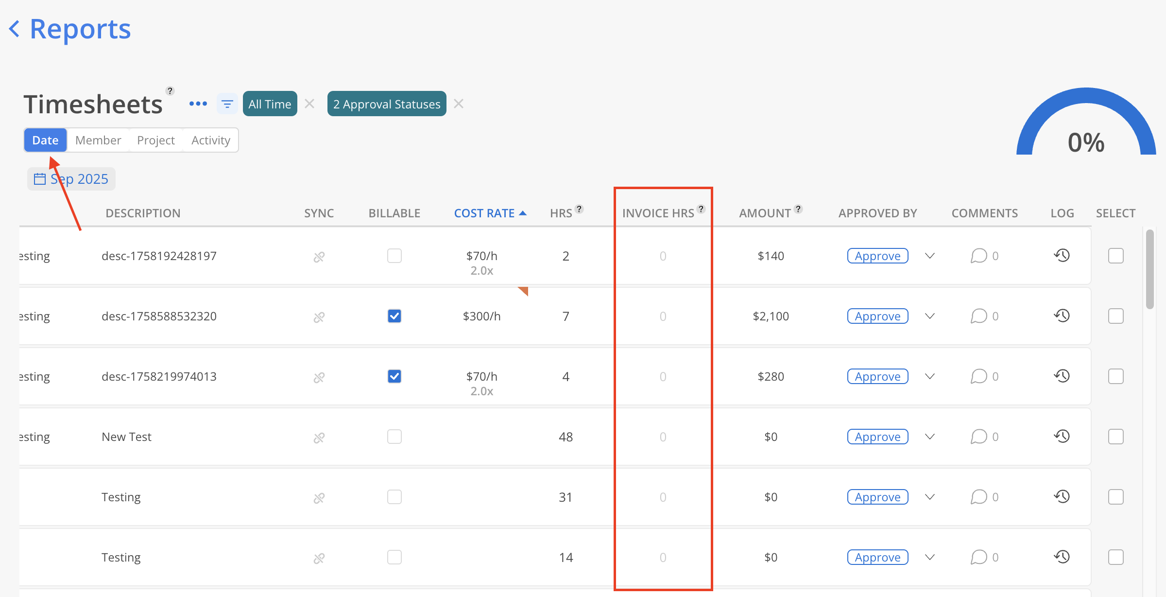1166x597 pixels.
Task: Switch to the Member tab
Action: (98, 140)
